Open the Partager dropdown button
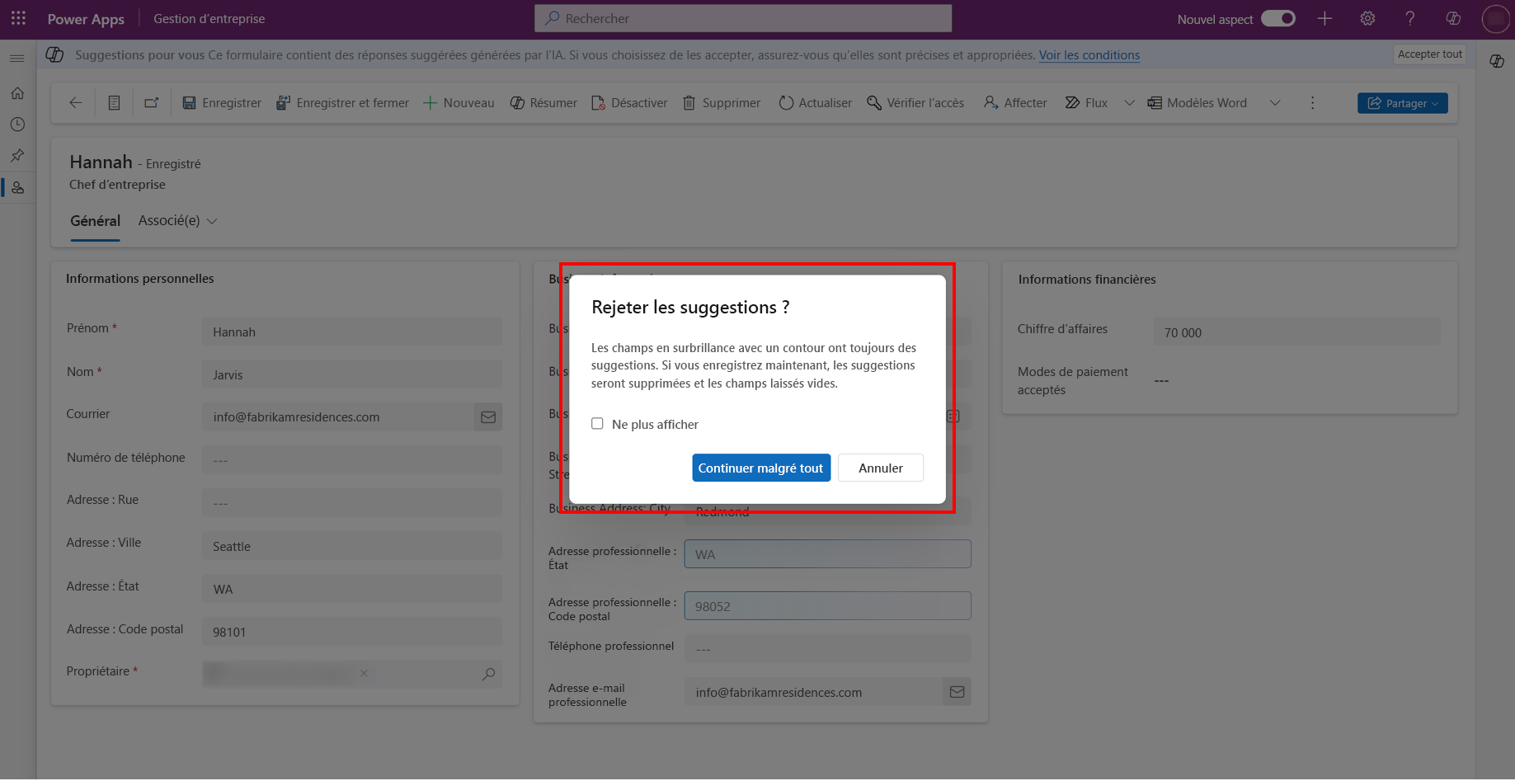 pyautogui.click(x=1402, y=103)
